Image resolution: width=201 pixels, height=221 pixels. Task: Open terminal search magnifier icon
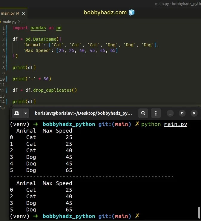[x=143, y=113]
